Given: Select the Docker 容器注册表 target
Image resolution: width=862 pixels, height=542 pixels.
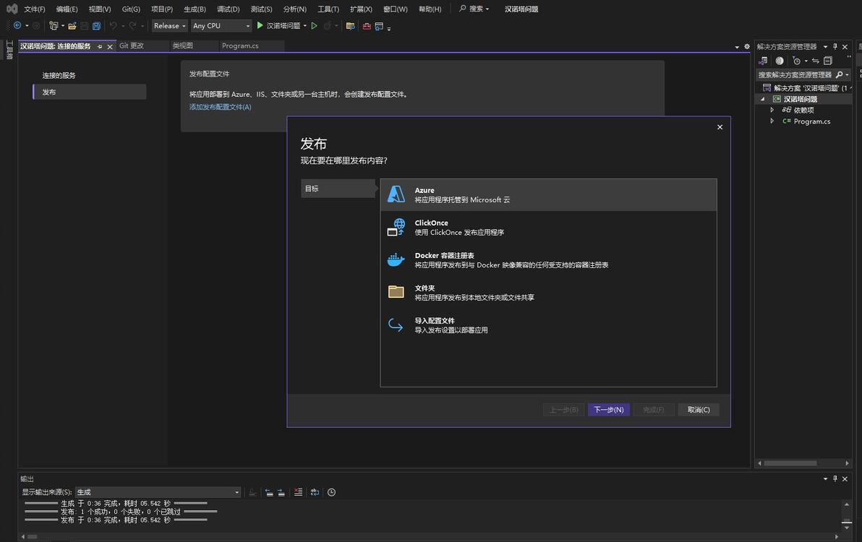Looking at the screenshot, I should pos(548,259).
